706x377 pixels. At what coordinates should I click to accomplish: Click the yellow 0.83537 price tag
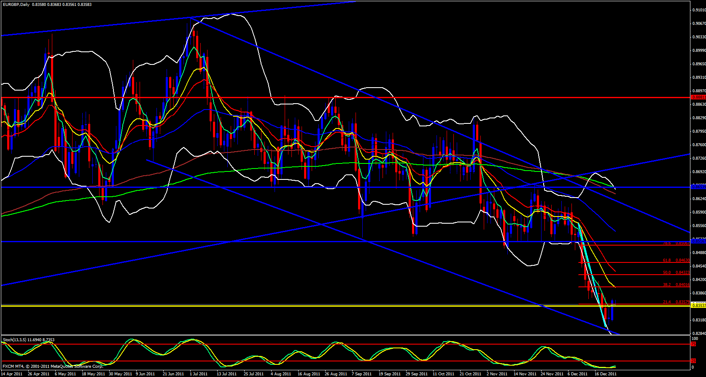[698, 306]
